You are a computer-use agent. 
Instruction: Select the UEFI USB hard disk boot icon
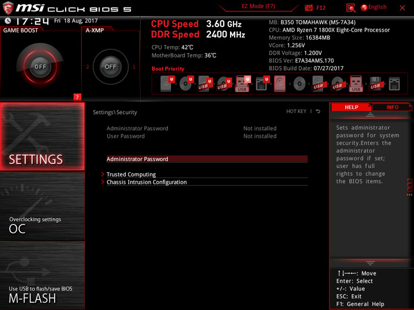(205, 84)
